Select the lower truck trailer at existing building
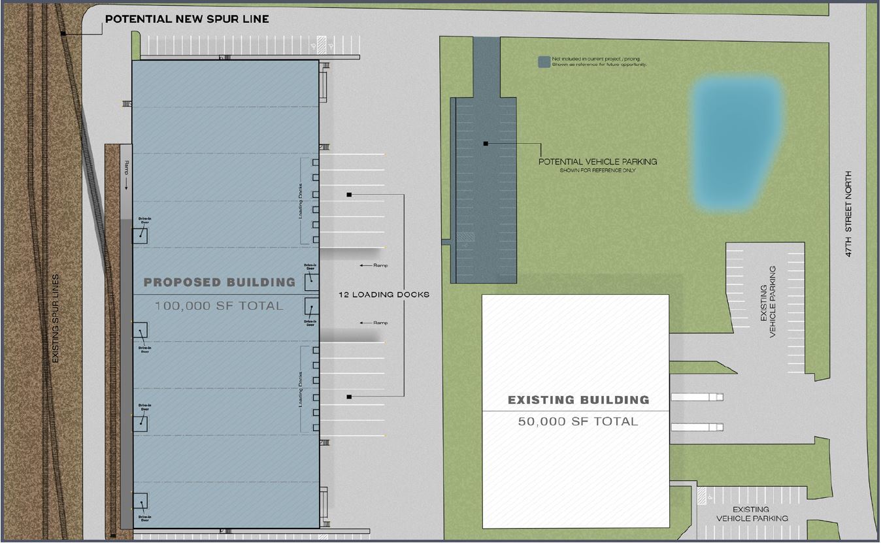This screenshot has width=881, height=543. point(697,427)
